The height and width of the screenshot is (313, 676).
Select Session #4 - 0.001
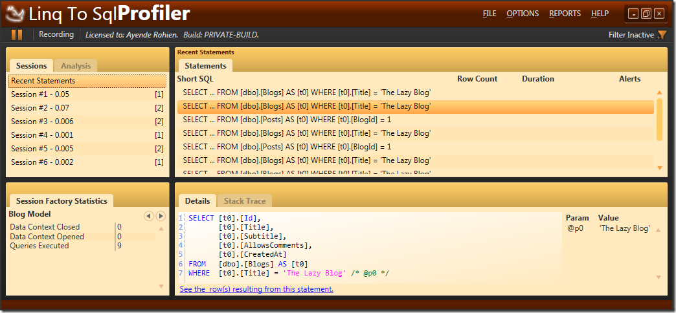coord(87,135)
